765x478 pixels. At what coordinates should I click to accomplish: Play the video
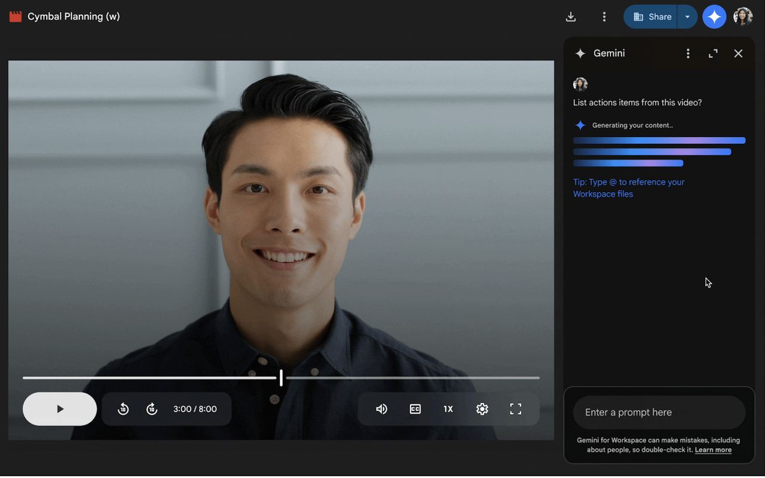[60, 409]
